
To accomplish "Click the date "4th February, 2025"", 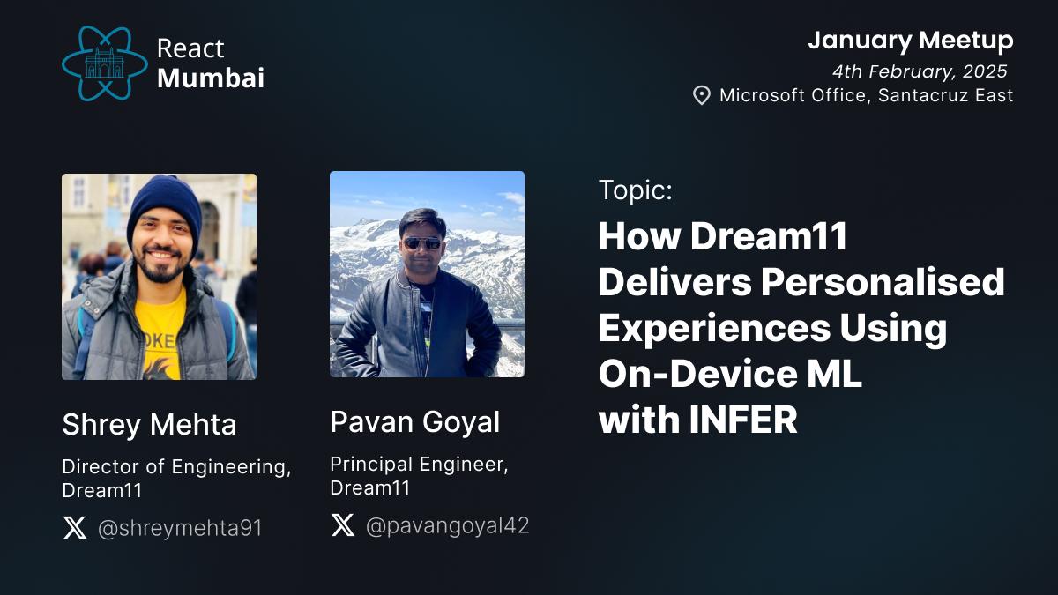I will (920, 71).
